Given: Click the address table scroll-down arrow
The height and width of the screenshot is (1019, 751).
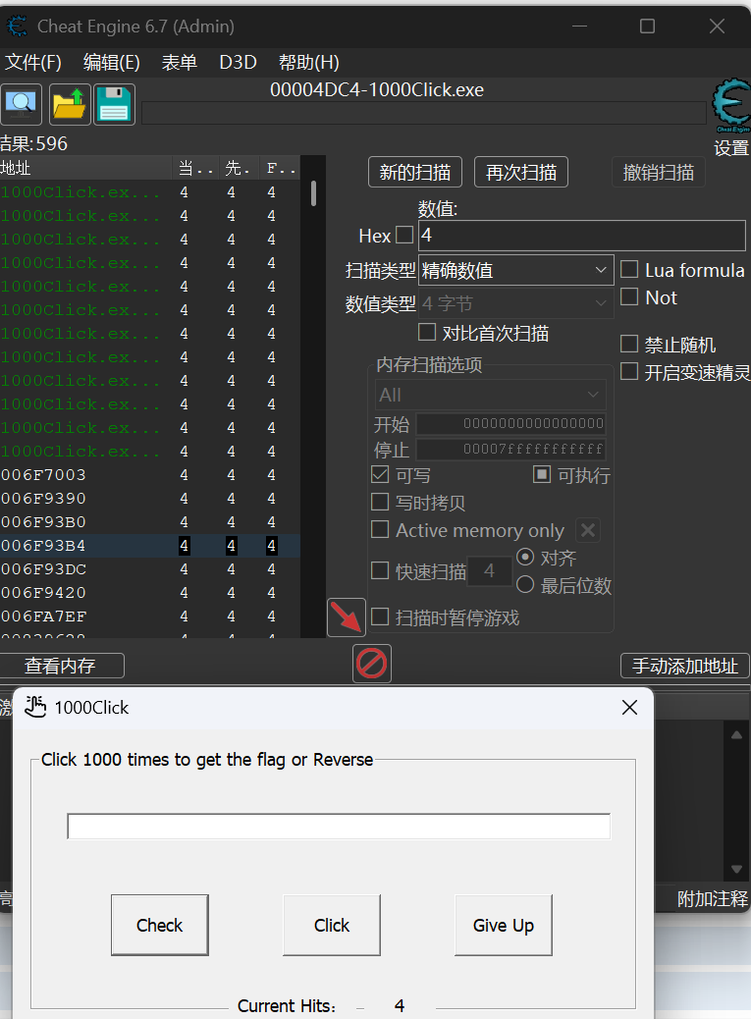Looking at the screenshot, I should 736,869.
